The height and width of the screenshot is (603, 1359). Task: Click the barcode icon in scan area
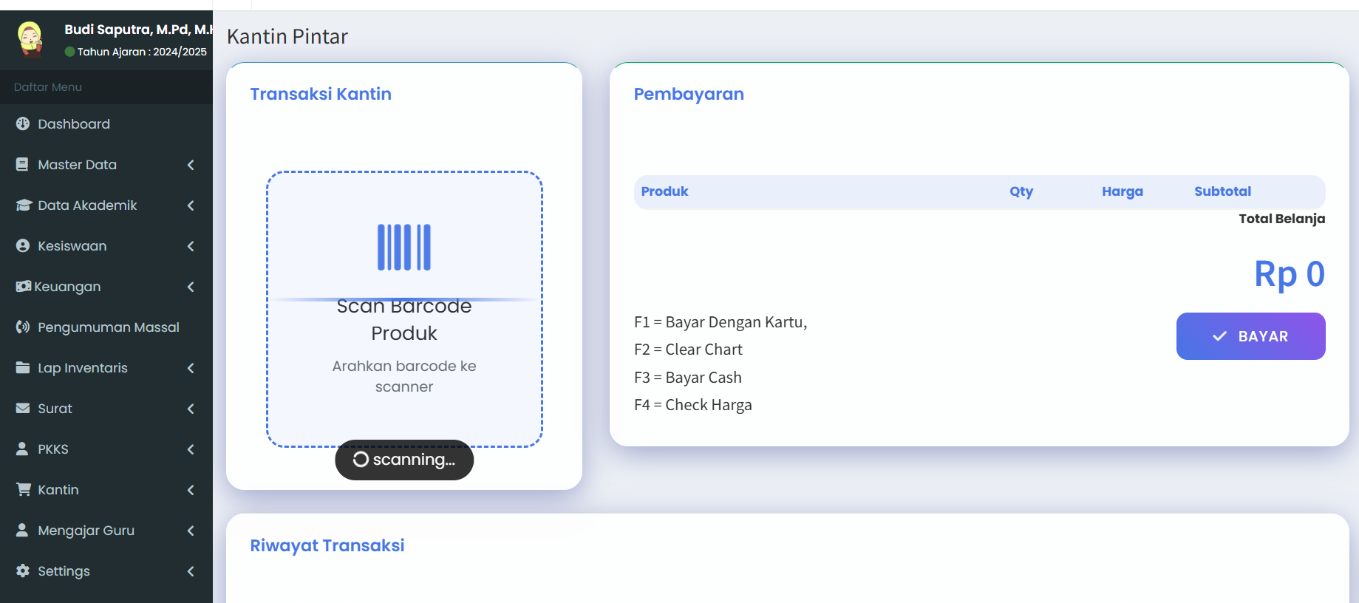click(404, 248)
